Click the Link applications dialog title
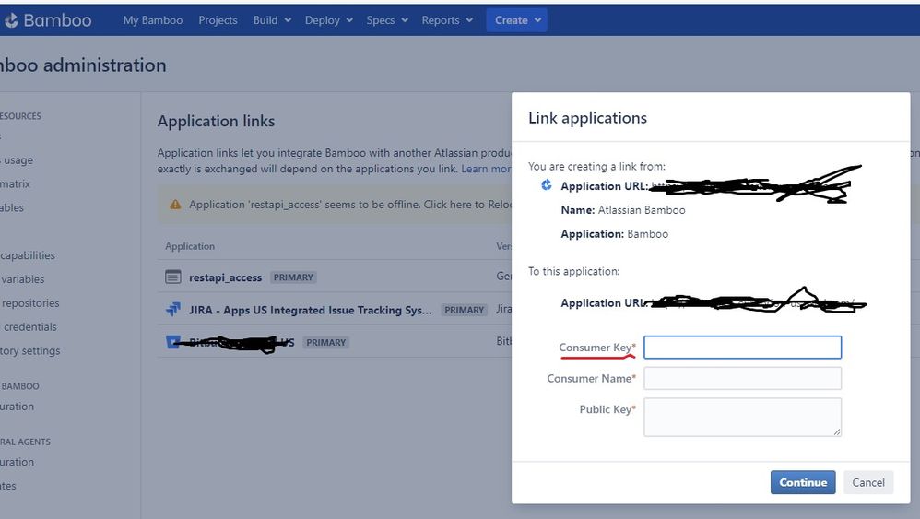Screen dimensions: 920x519 pos(587,118)
